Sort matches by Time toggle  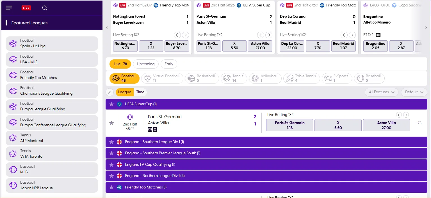click(x=140, y=92)
